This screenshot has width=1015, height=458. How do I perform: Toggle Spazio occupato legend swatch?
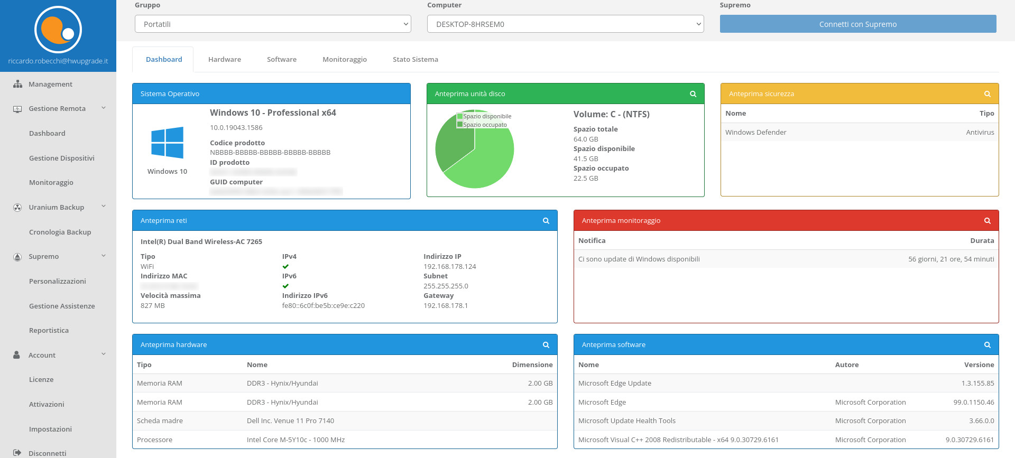point(460,125)
